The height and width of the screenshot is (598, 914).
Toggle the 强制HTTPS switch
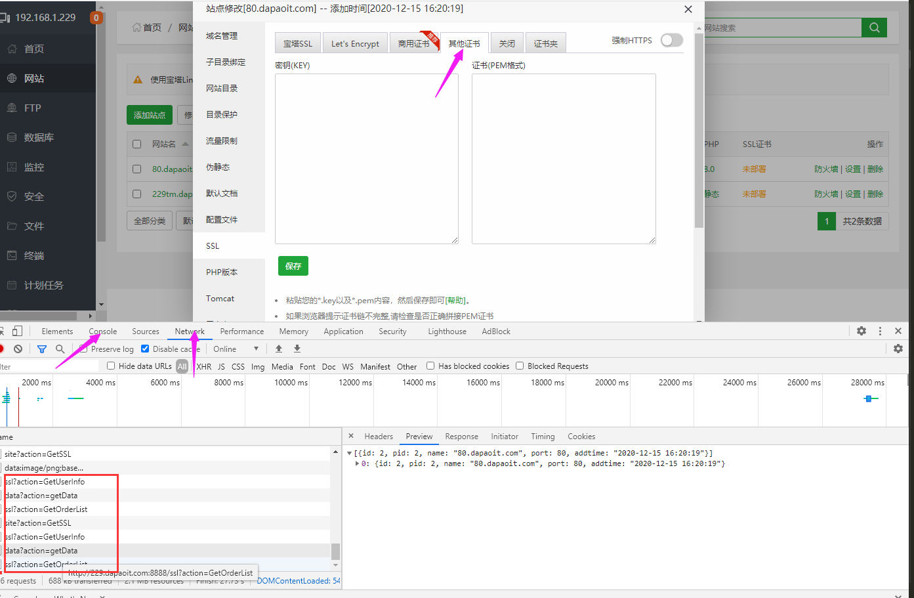(671, 40)
